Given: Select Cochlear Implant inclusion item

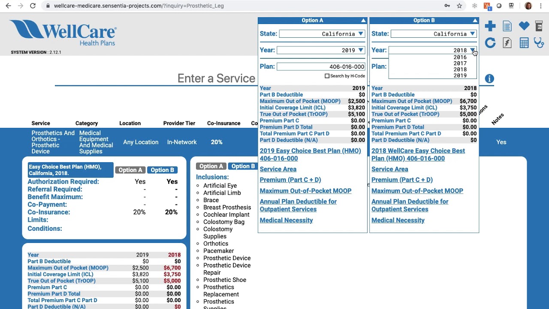Looking at the screenshot, I should click(x=226, y=215).
